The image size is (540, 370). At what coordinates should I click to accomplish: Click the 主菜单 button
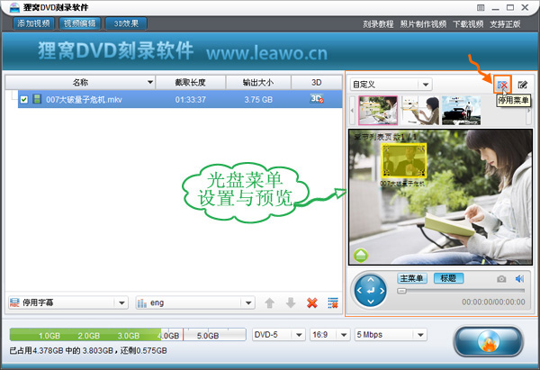click(x=412, y=278)
